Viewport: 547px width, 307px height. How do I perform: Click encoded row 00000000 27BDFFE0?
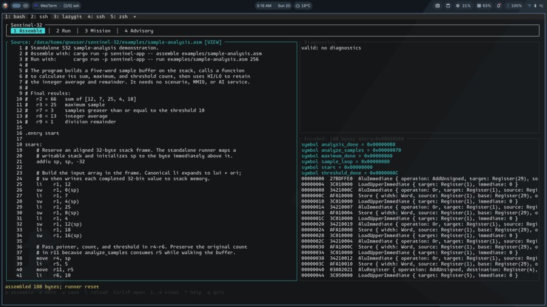tap(419, 178)
